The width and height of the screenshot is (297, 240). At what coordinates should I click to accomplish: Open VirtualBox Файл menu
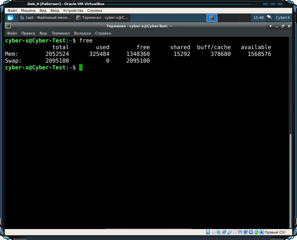coord(12,11)
